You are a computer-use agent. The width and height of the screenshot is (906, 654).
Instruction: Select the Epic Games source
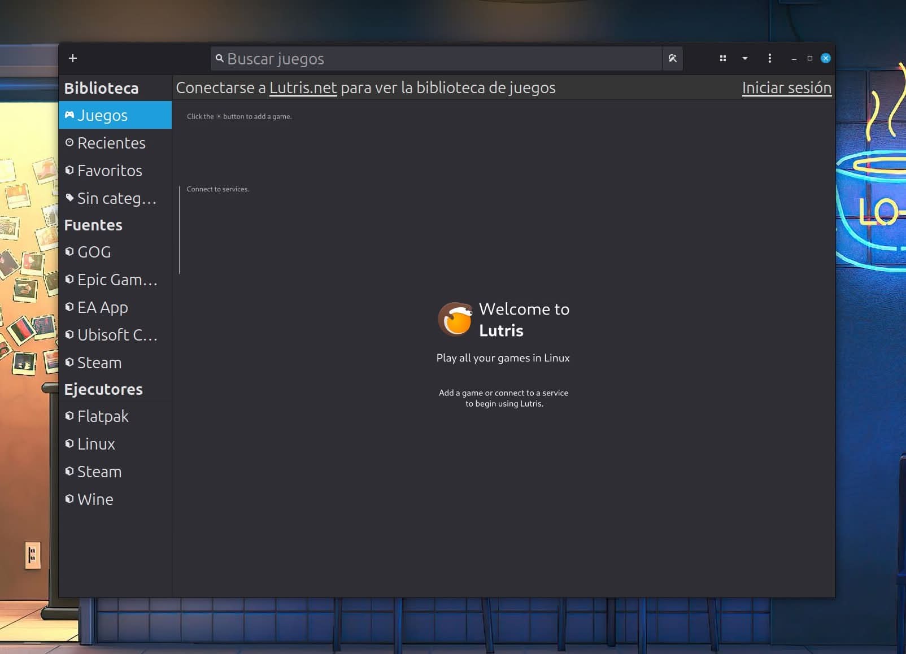click(117, 280)
